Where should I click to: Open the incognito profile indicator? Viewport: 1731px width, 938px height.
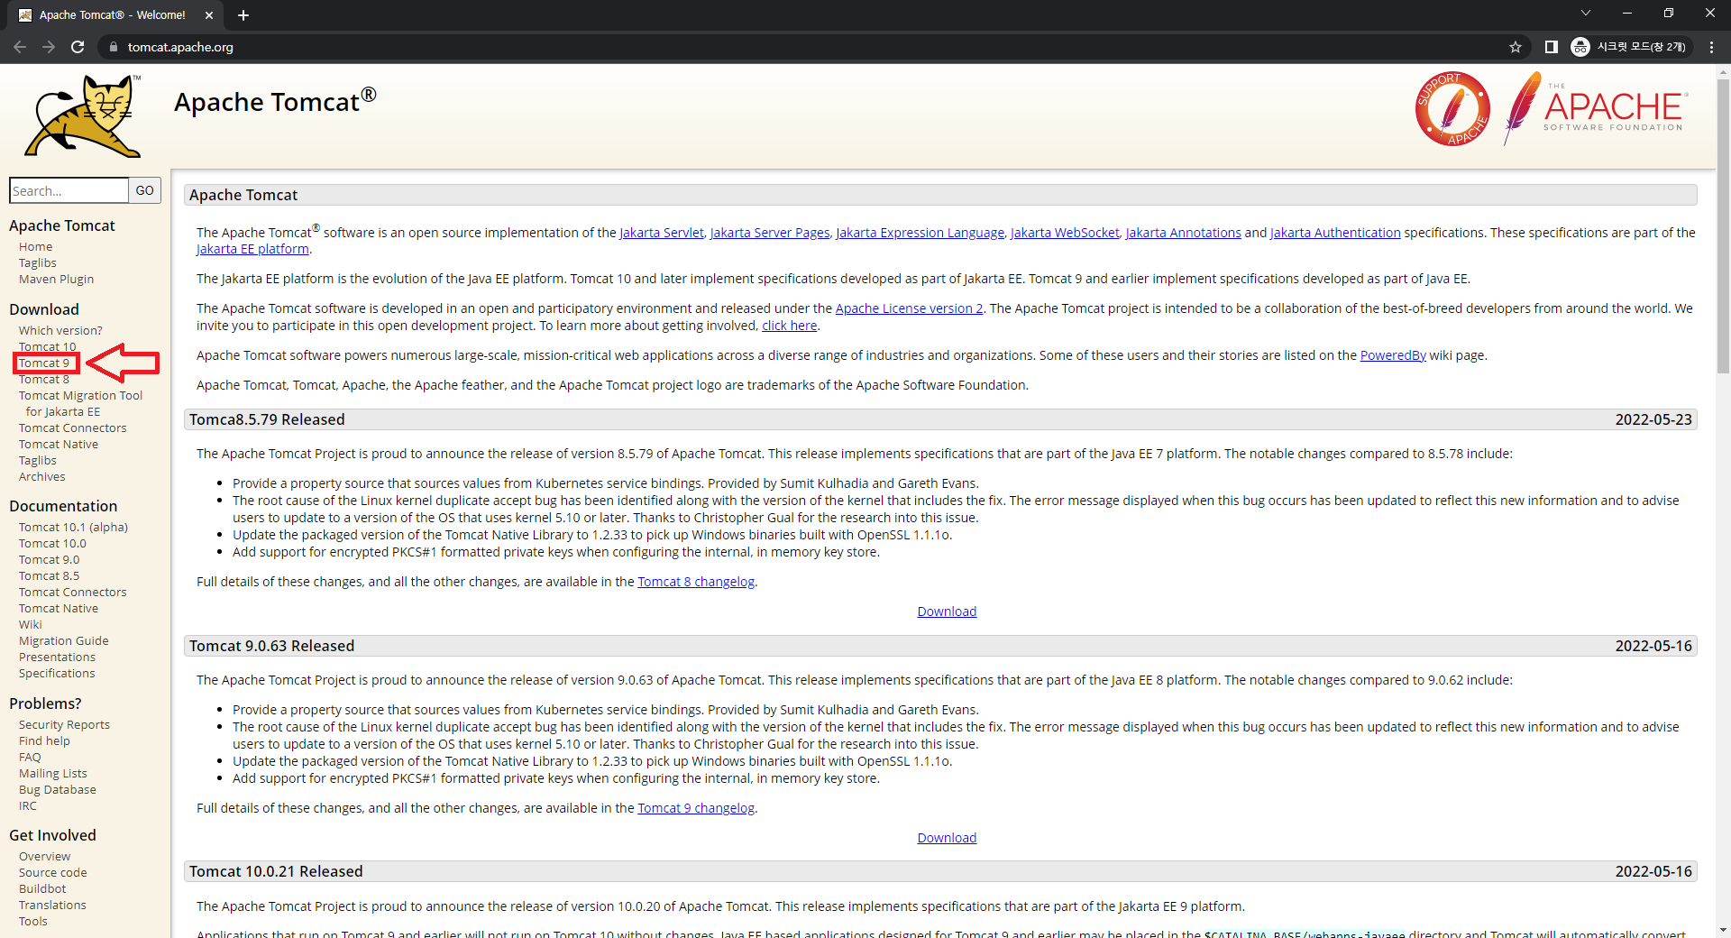(1629, 47)
